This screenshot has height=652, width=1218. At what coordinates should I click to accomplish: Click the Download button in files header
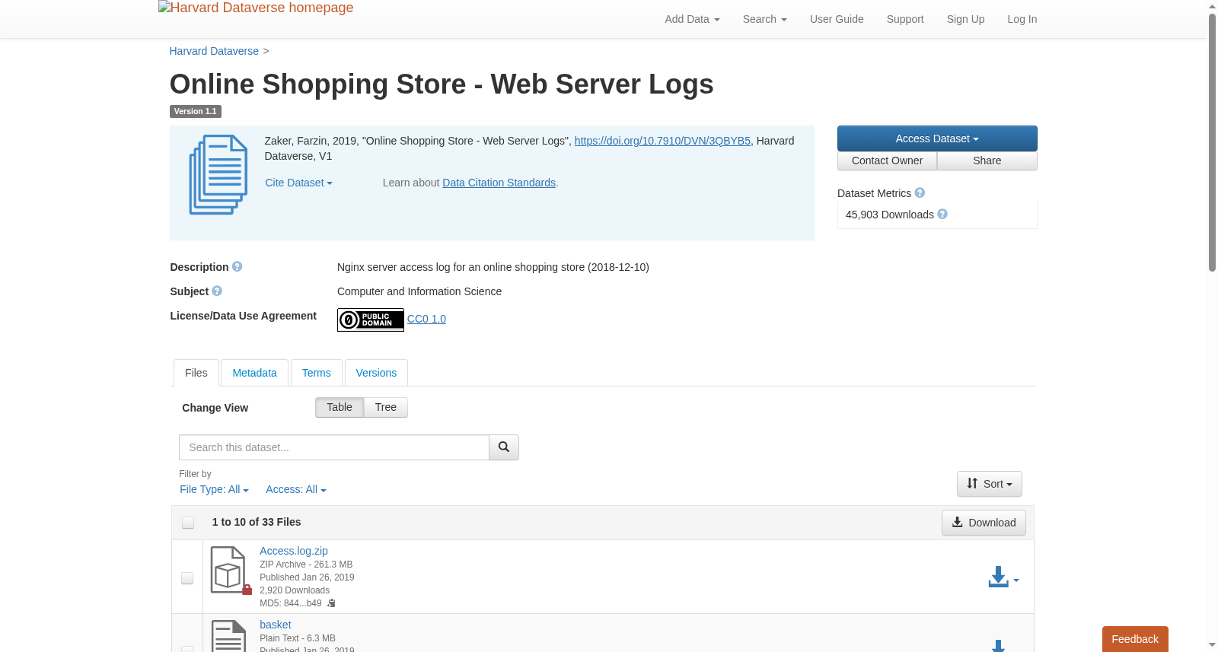click(x=984, y=523)
